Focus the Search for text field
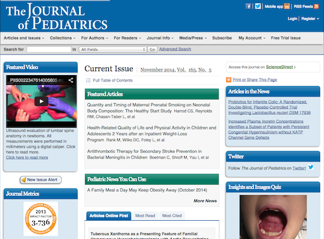Screen dimensions: 324x239 coord(49,49)
